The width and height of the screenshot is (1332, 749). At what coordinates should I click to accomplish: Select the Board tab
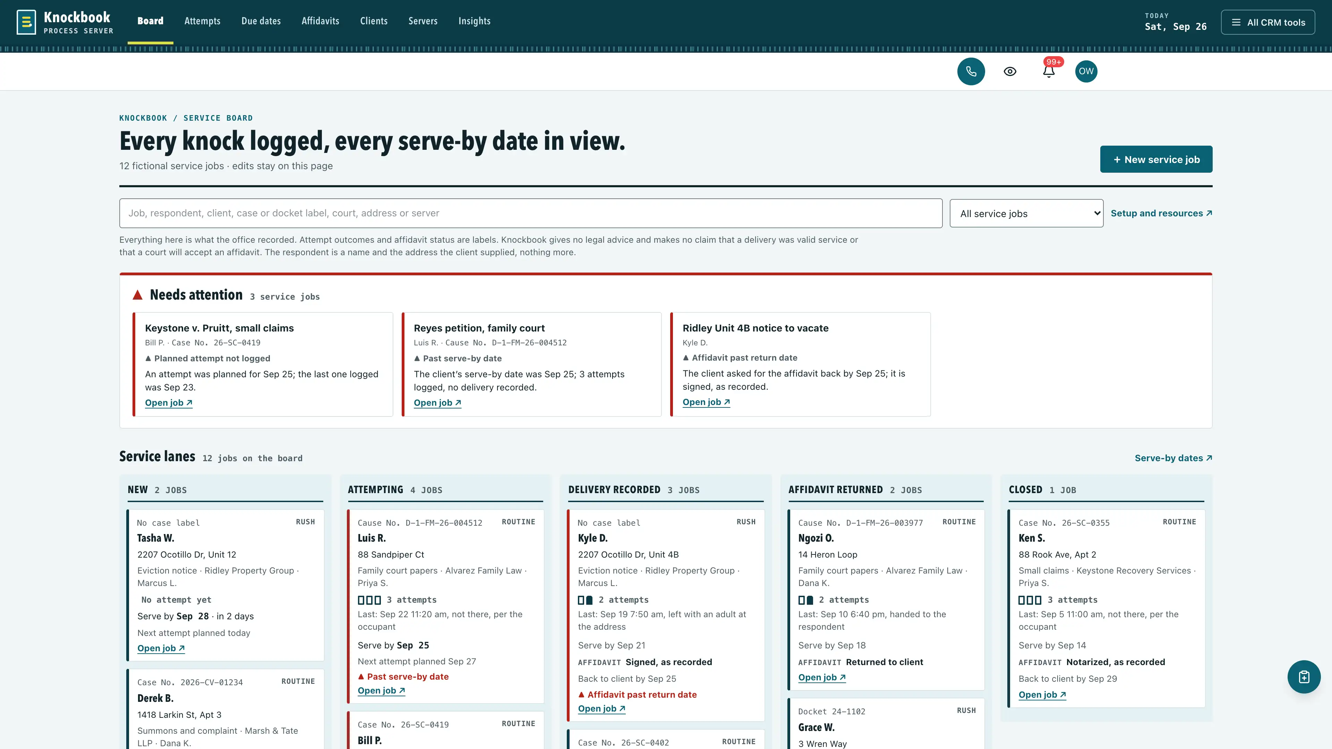[151, 21]
